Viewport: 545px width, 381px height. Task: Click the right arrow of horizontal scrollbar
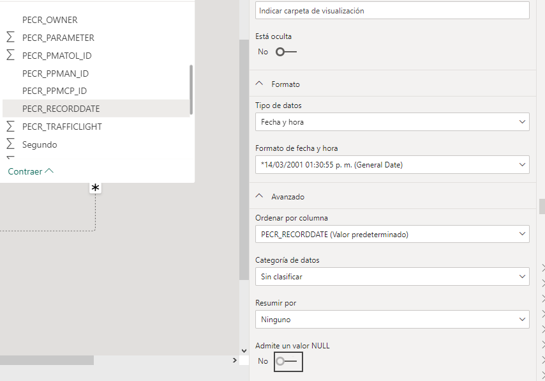tap(235, 360)
